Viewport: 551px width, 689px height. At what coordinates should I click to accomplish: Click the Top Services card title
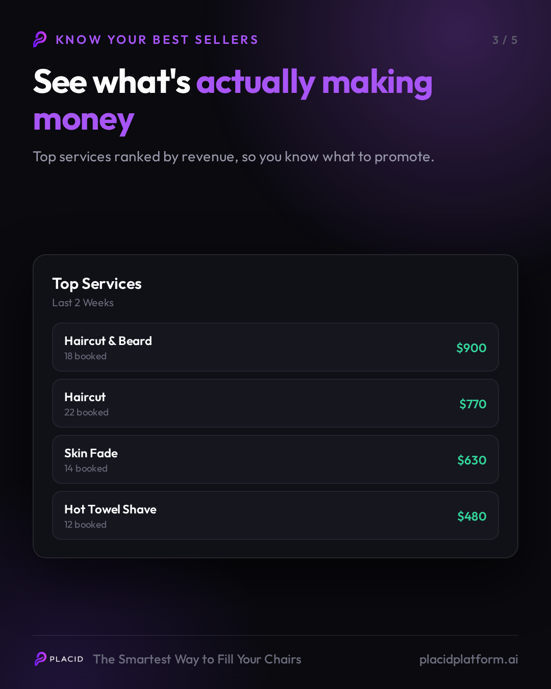pos(97,284)
